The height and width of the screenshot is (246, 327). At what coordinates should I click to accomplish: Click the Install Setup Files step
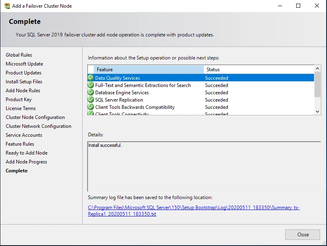pyautogui.click(x=24, y=82)
